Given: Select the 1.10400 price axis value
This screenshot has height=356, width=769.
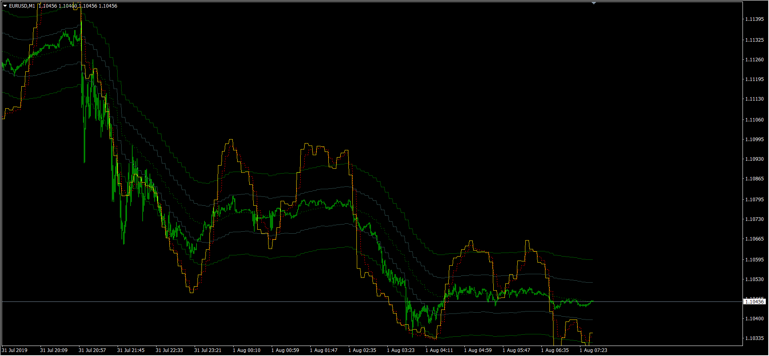Looking at the screenshot, I should click(754, 319).
